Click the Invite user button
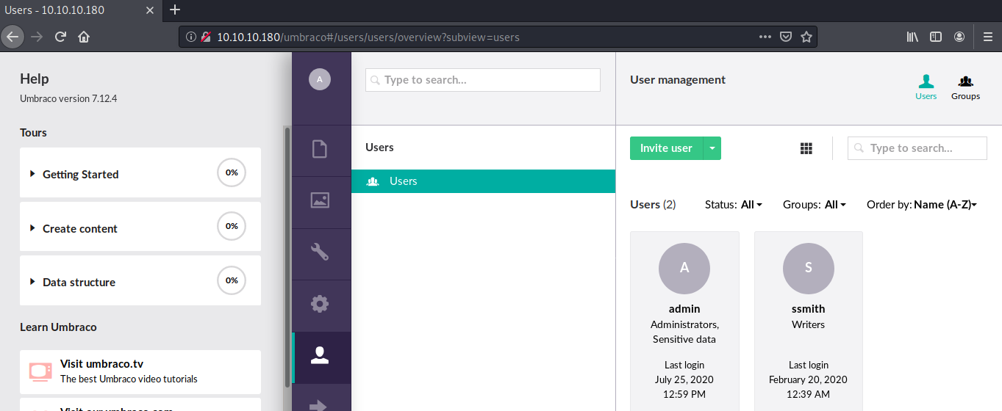 click(666, 148)
